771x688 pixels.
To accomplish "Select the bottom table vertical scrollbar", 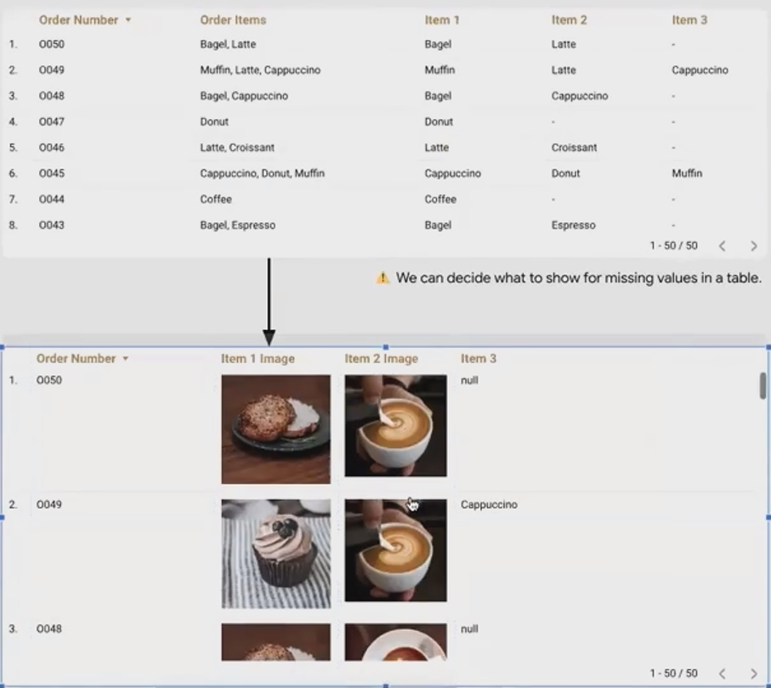I will (x=762, y=385).
